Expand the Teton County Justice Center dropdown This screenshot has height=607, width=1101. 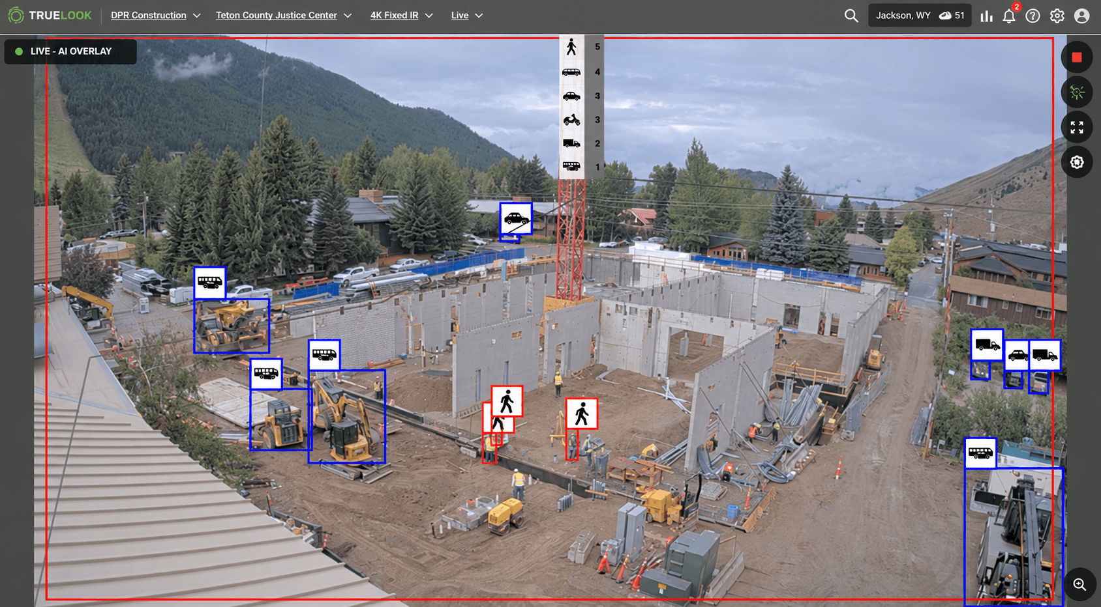pos(284,15)
